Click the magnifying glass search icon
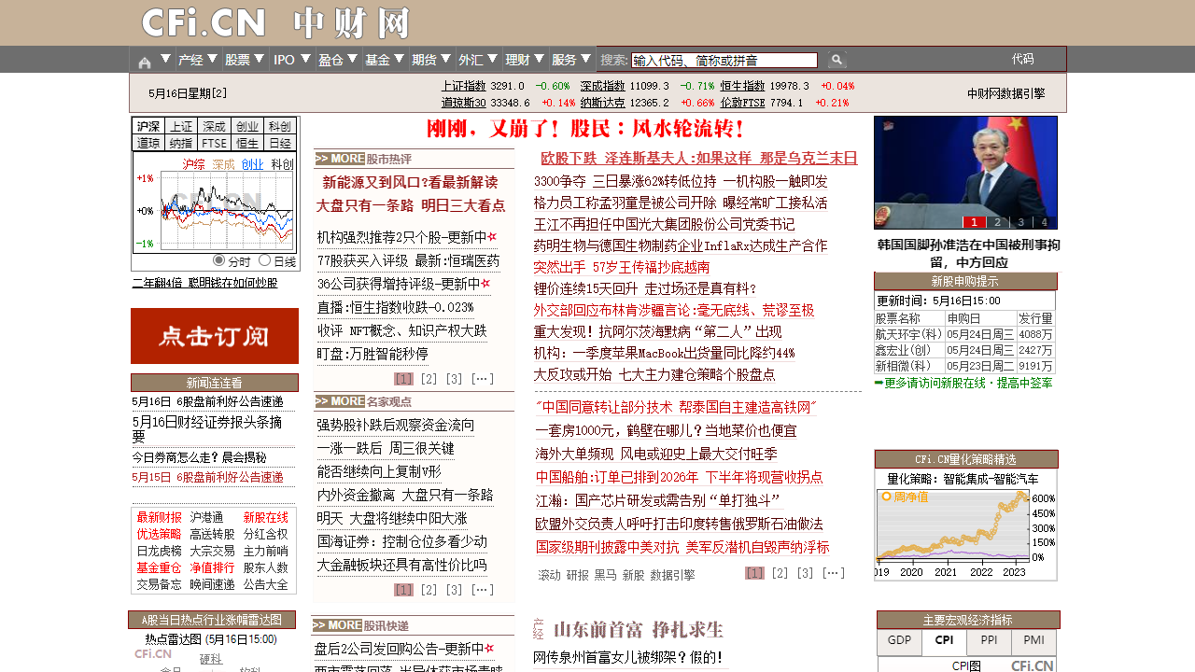The height and width of the screenshot is (672, 1195). (836, 59)
